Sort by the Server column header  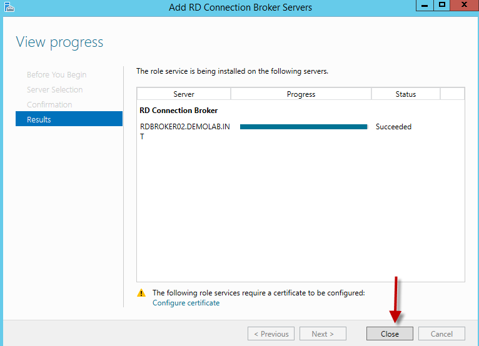[x=184, y=94]
